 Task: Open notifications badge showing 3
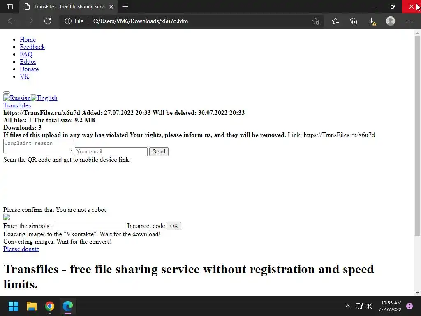[409, 306]
